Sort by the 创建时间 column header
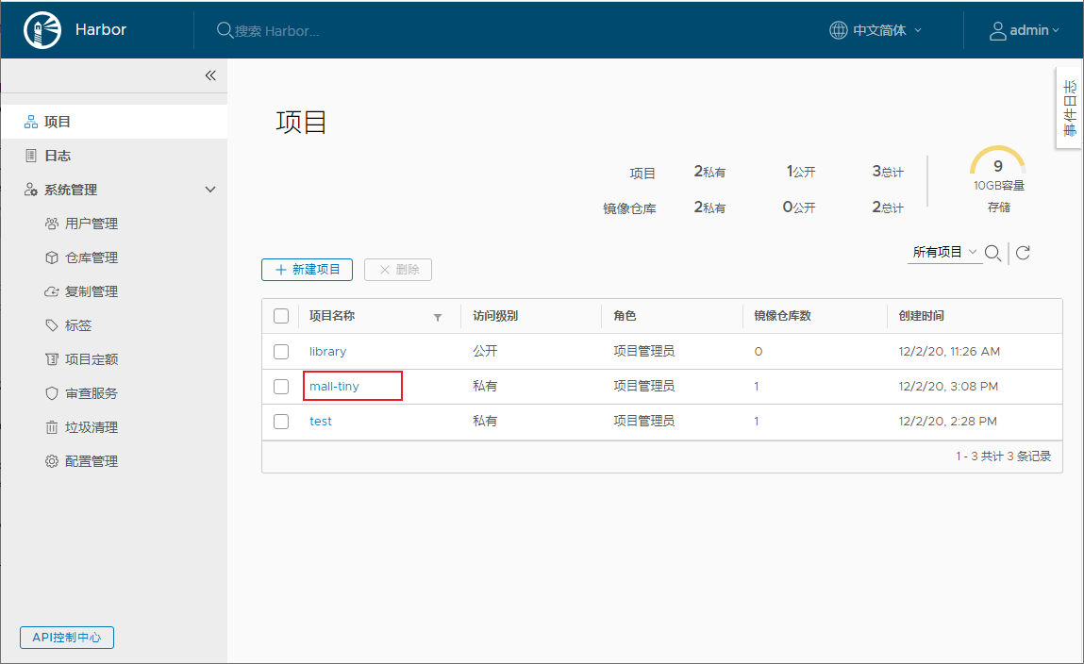Image resolution: width=1084 pixels, height=664 pixels. tap(922, 316)
